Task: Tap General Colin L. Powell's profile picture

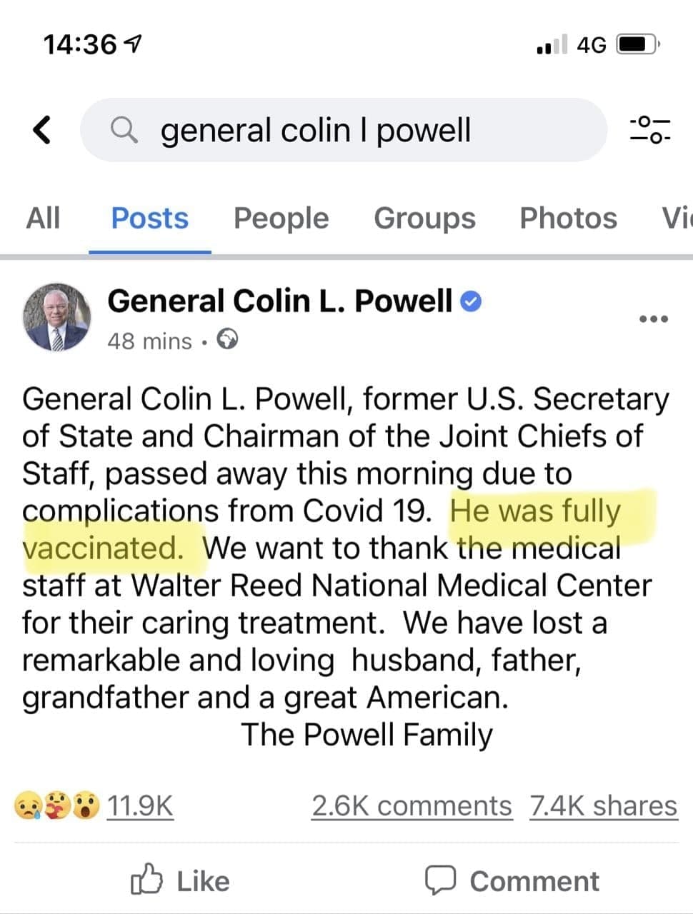Action: pyautogui.click(x=57, y=317)
